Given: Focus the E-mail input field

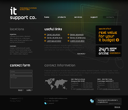Looking at the screenshot, I should 21,75.
